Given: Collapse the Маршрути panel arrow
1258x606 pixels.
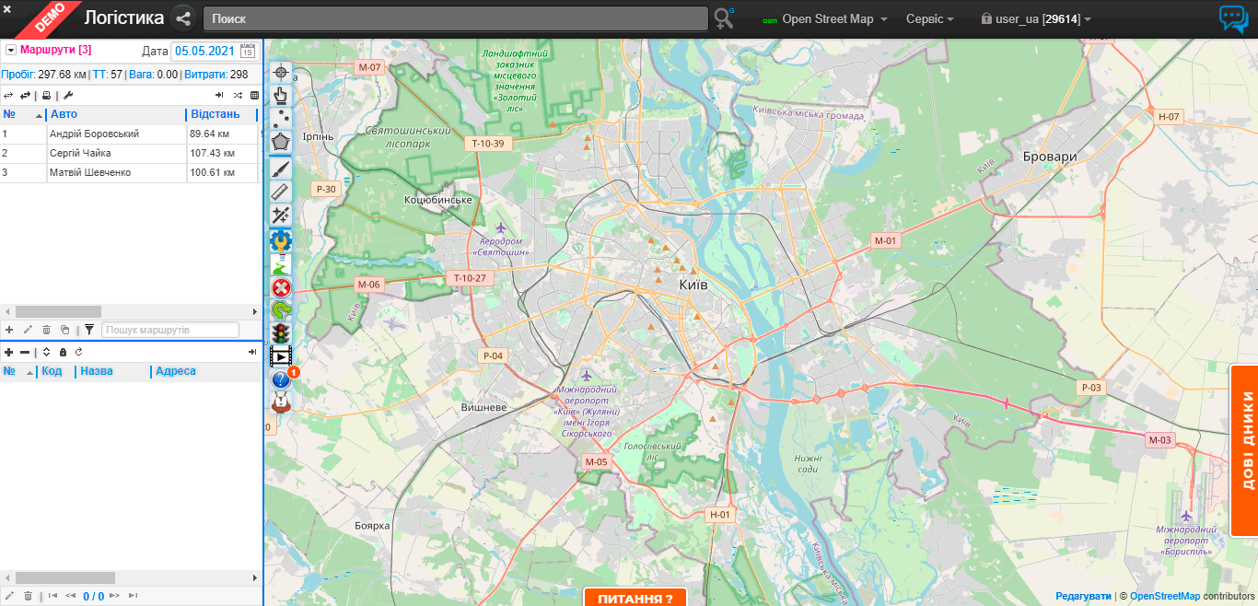Looking at the screenshot, I should (10, 50).
